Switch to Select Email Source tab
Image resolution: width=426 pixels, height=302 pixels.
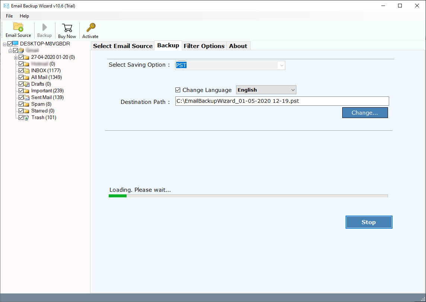click(123, 46)
